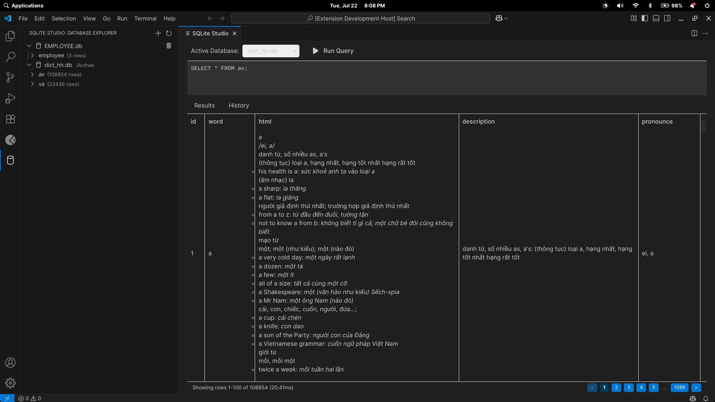This screenshot has width=715, height=402.
Task: Open the SQLite Studio database sidebar icon
Action: [10, 160]
